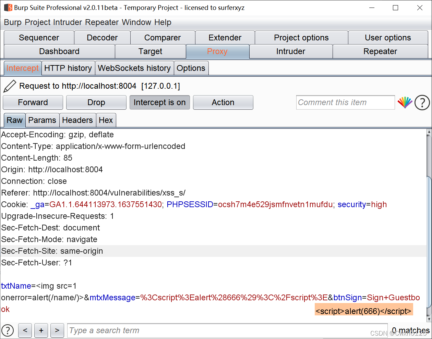The width and height of the screenshot is (432, 339).
Task: Drop the intercepted request
Action: coord(96,102)
